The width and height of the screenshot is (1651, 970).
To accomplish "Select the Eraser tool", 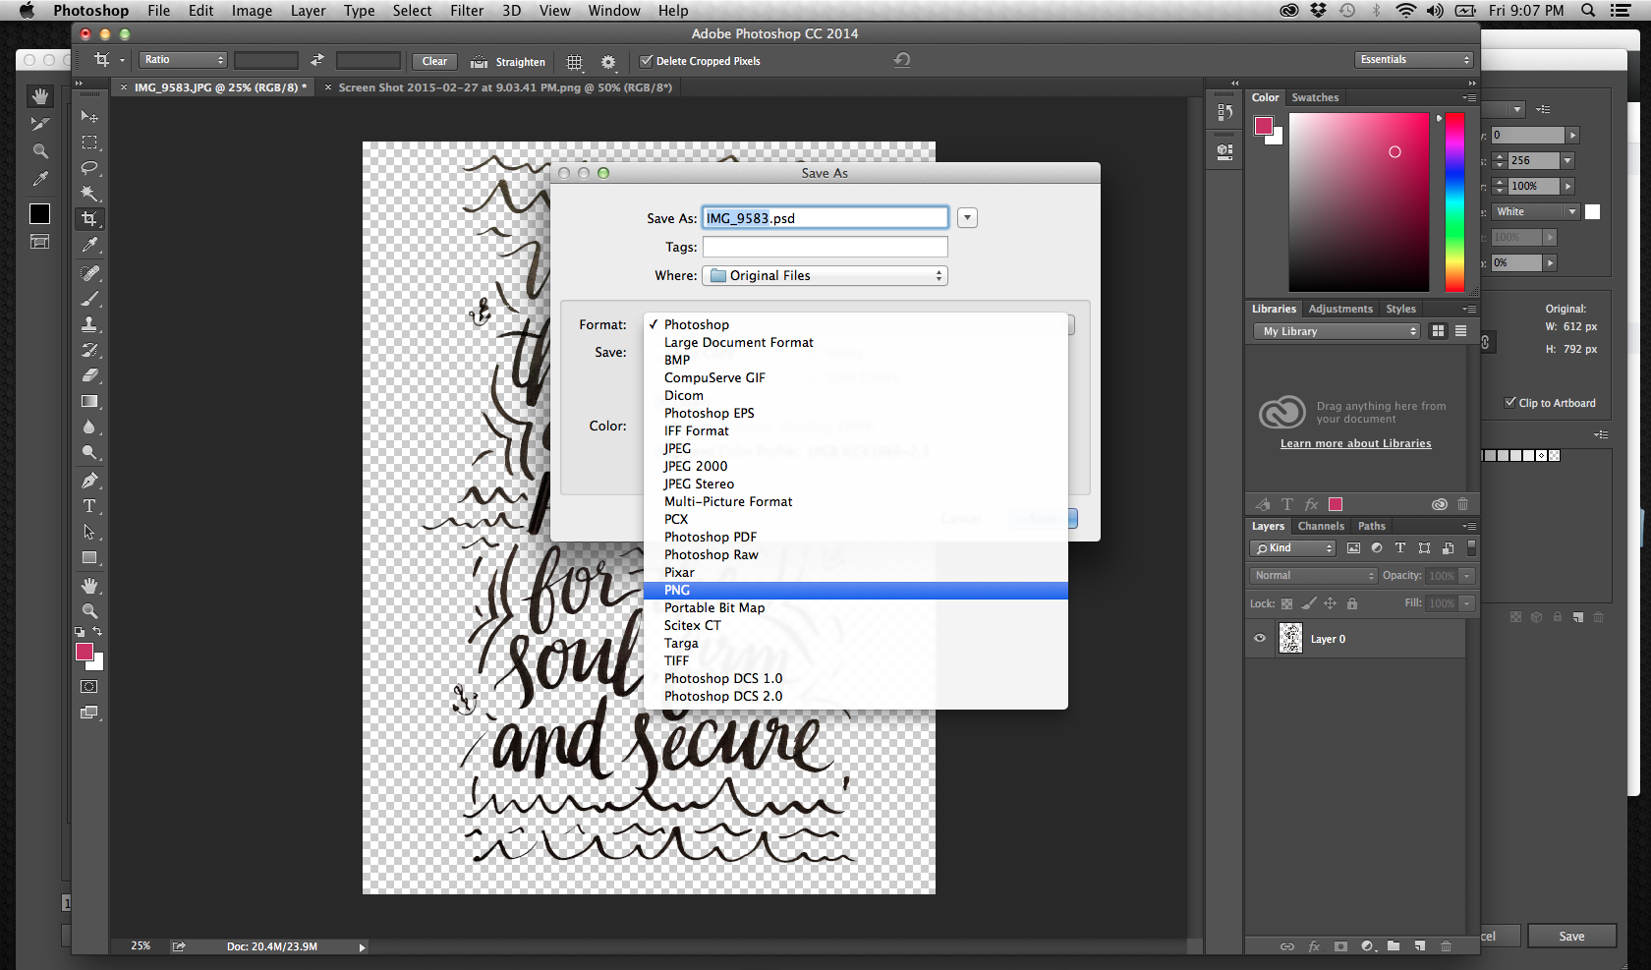I will pos(89,375).
